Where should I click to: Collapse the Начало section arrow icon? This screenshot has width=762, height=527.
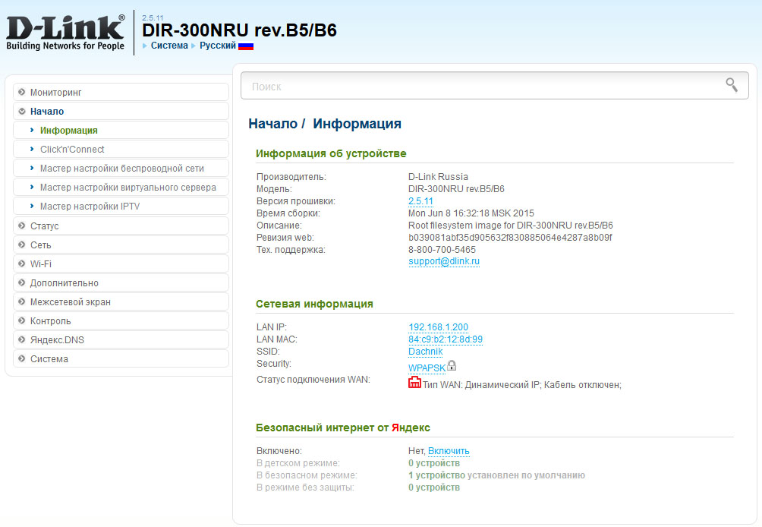pos(21,111)
